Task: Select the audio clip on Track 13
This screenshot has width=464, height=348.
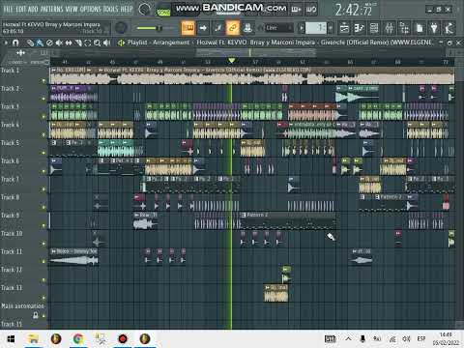Action: pos(275,293)
